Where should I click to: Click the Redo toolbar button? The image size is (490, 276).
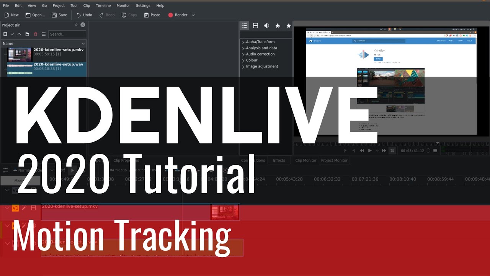click(x=107, y=15)
